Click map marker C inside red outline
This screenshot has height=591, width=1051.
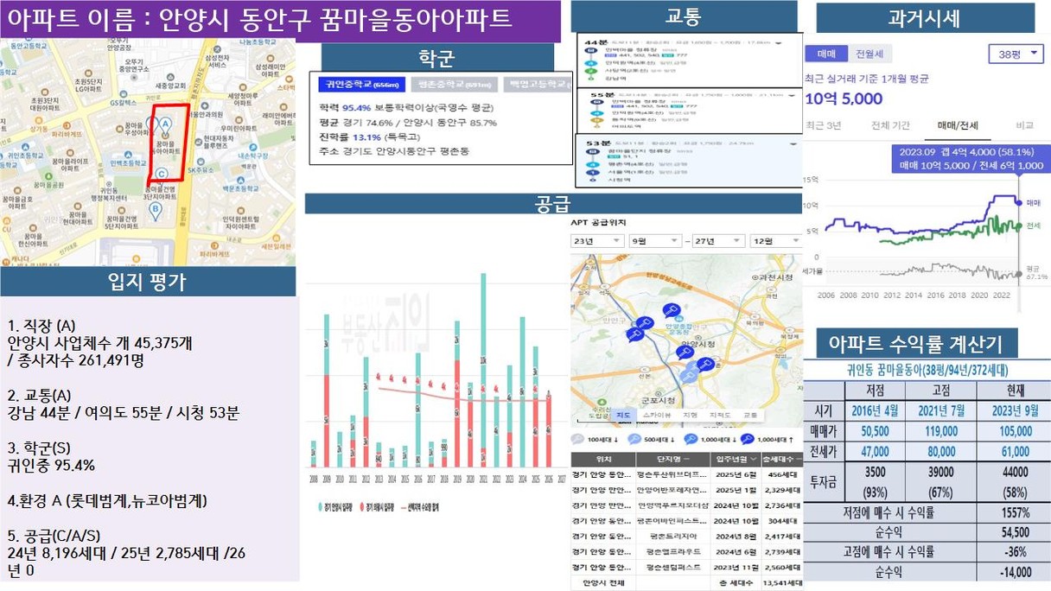pyautogui.click(x=161, y=175)
